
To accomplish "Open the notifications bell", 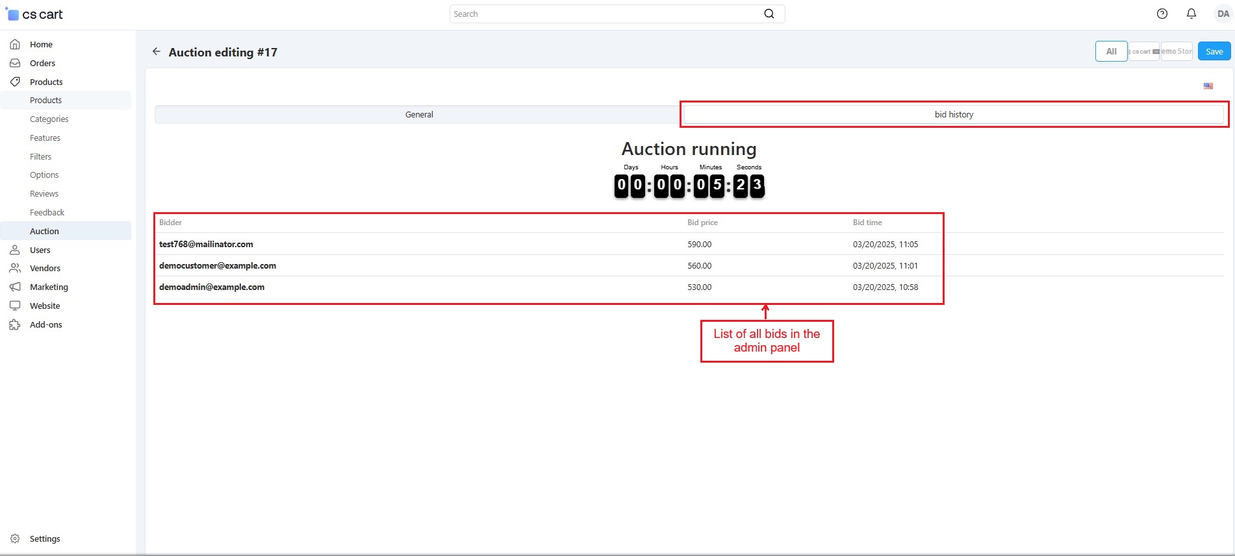I will pyautogui.click(x=1191, y=14).
